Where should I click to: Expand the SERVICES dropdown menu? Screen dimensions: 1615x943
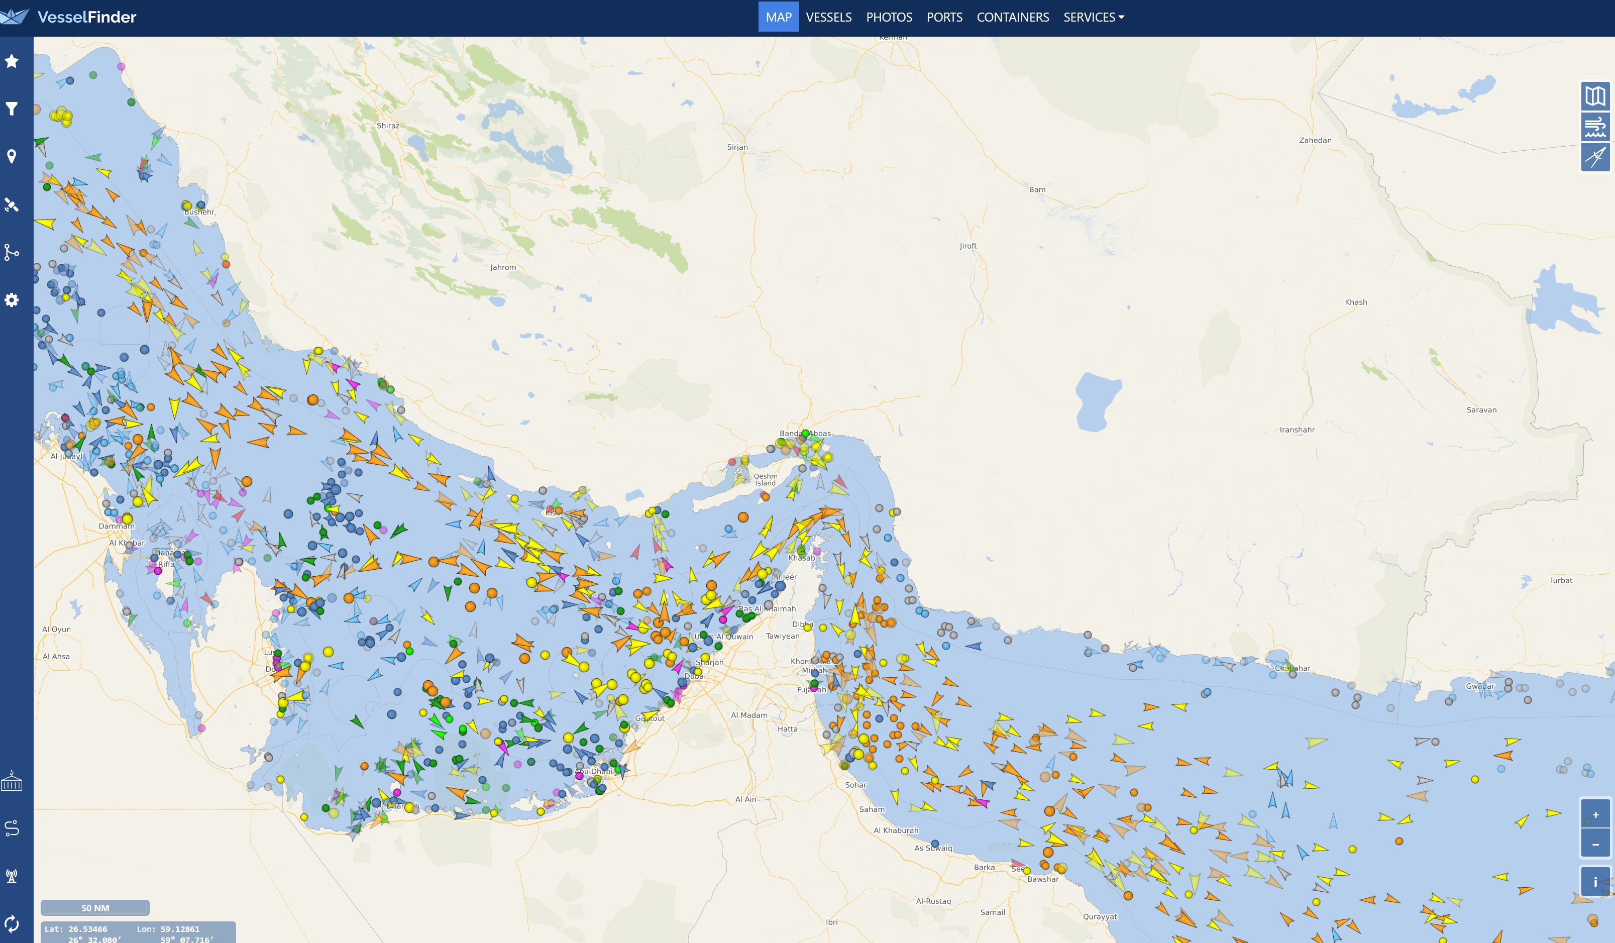1094,17
